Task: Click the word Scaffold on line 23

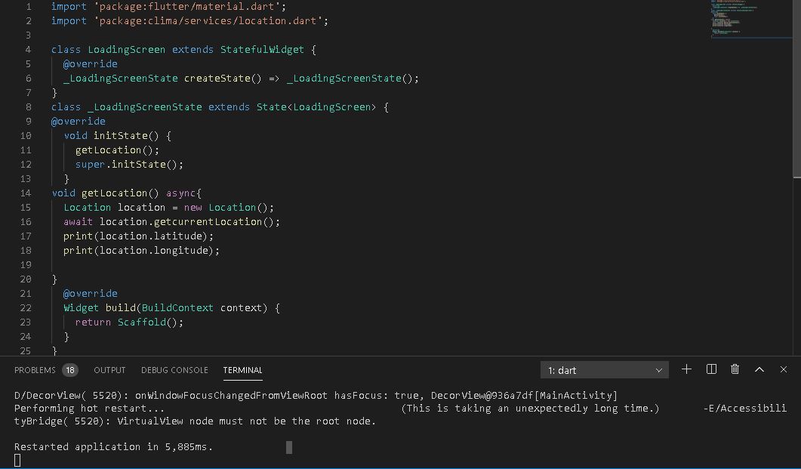Action: pos(142,322)
